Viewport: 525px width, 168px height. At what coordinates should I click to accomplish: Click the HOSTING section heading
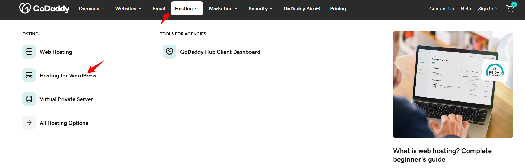coord(29,34)
